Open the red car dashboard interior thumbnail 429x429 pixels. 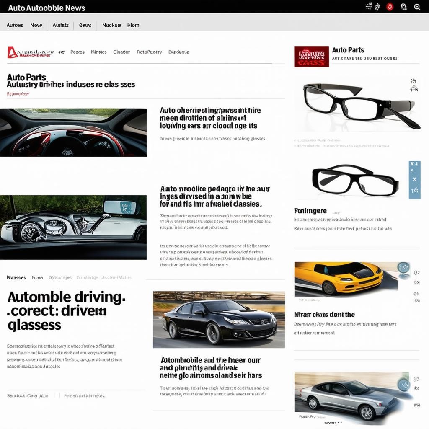pos(73,132)
